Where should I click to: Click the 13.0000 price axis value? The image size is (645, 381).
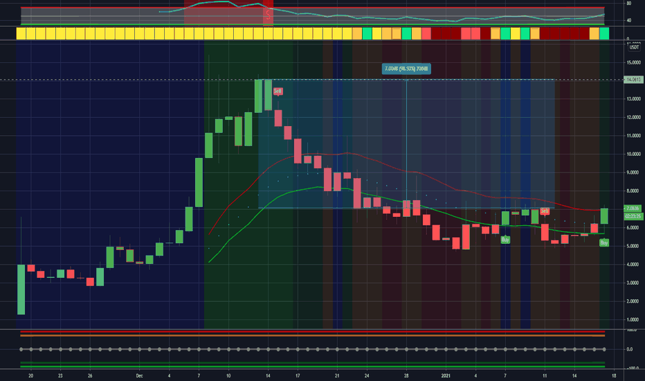coord(634,99)
